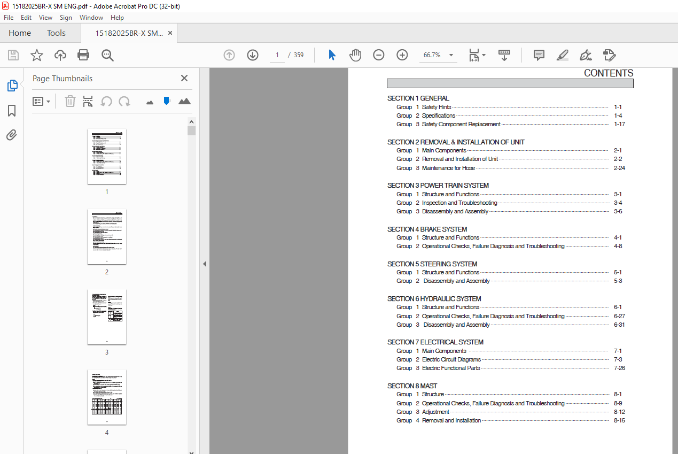Open the sign document pen tool

coord(586,55)
